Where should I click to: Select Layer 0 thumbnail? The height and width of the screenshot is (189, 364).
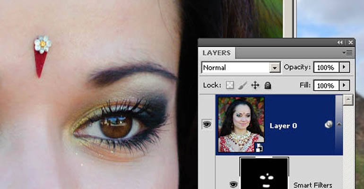[241, 125]
